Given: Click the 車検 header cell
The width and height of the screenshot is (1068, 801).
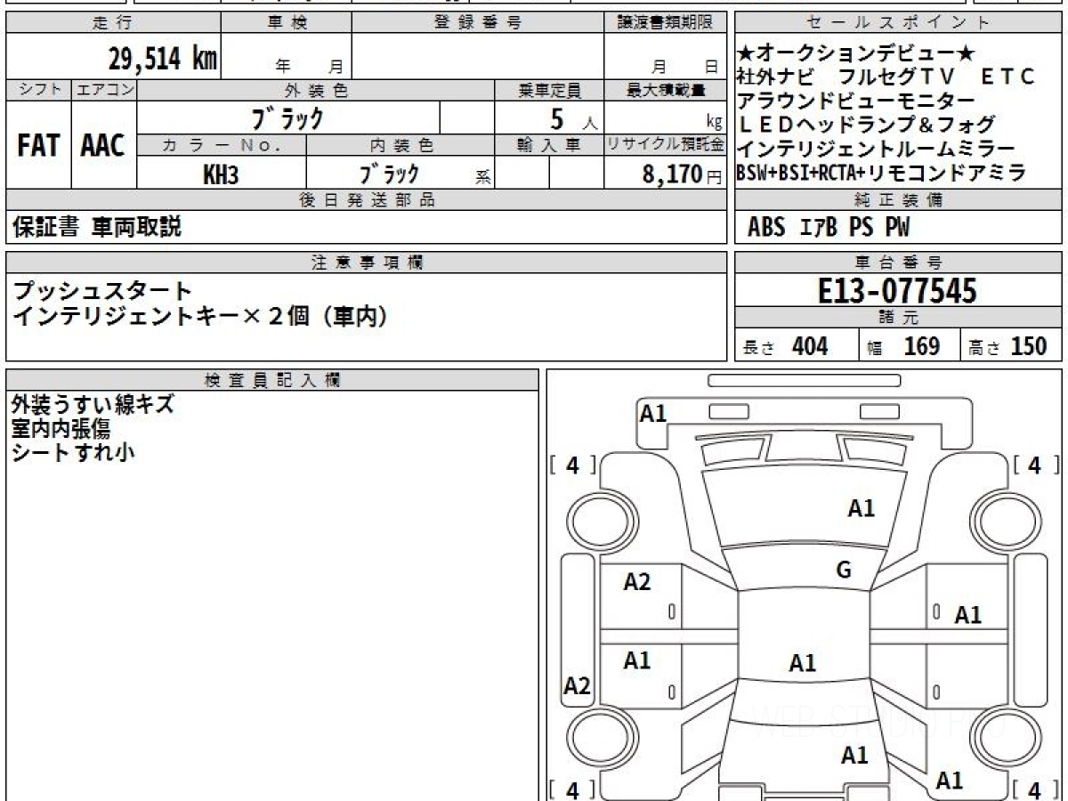Looking at the screenshot, I should pos(287,23).
